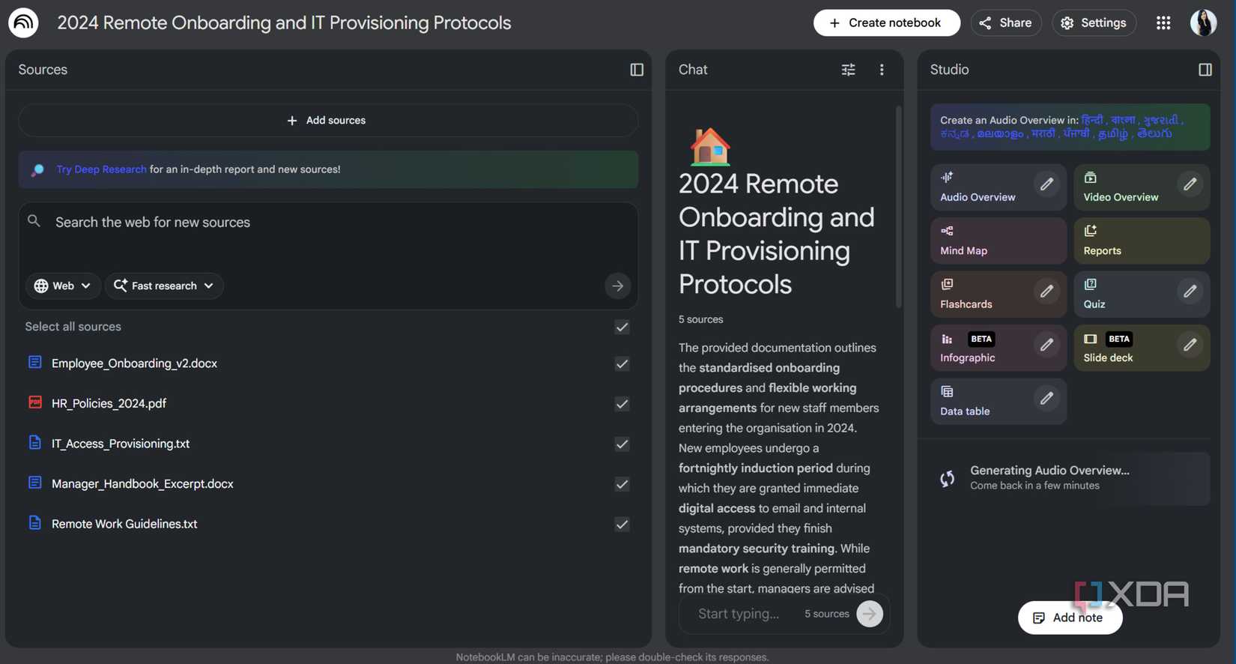Toggle HR_Policies_2024.pdf checkbox
Screen dimensions: 1236x664
click(x=622, y=404)
